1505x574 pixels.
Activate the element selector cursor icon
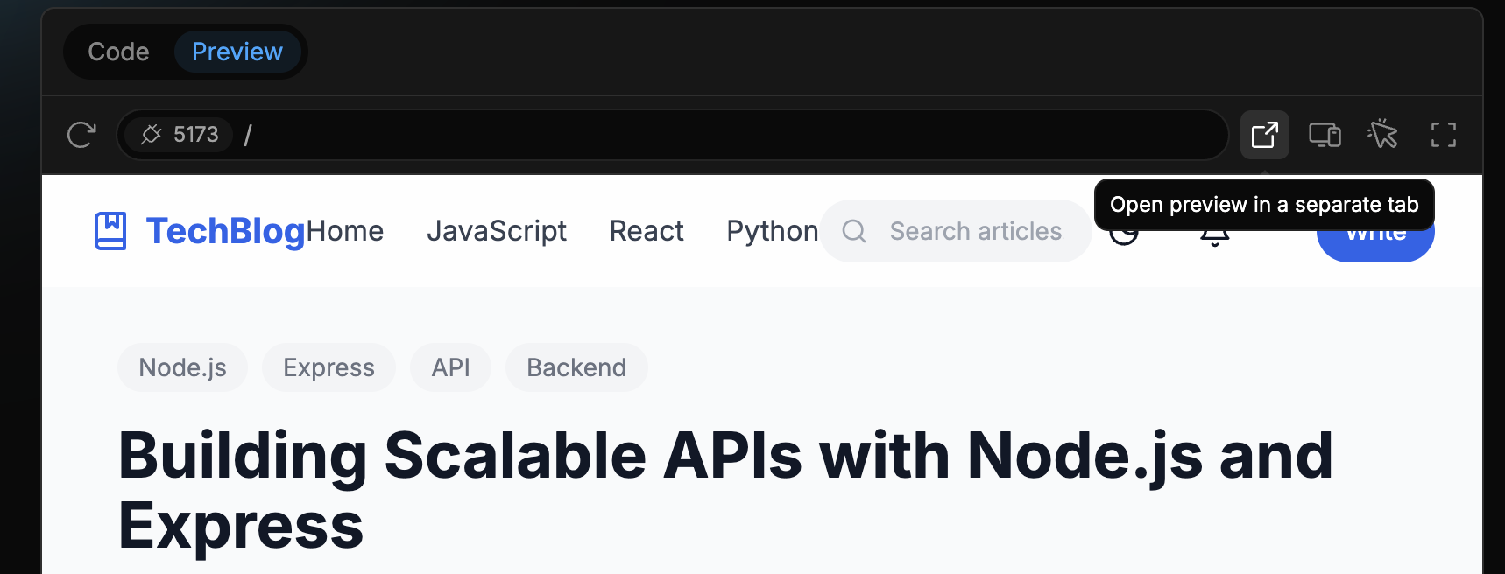pos(1383,135)
